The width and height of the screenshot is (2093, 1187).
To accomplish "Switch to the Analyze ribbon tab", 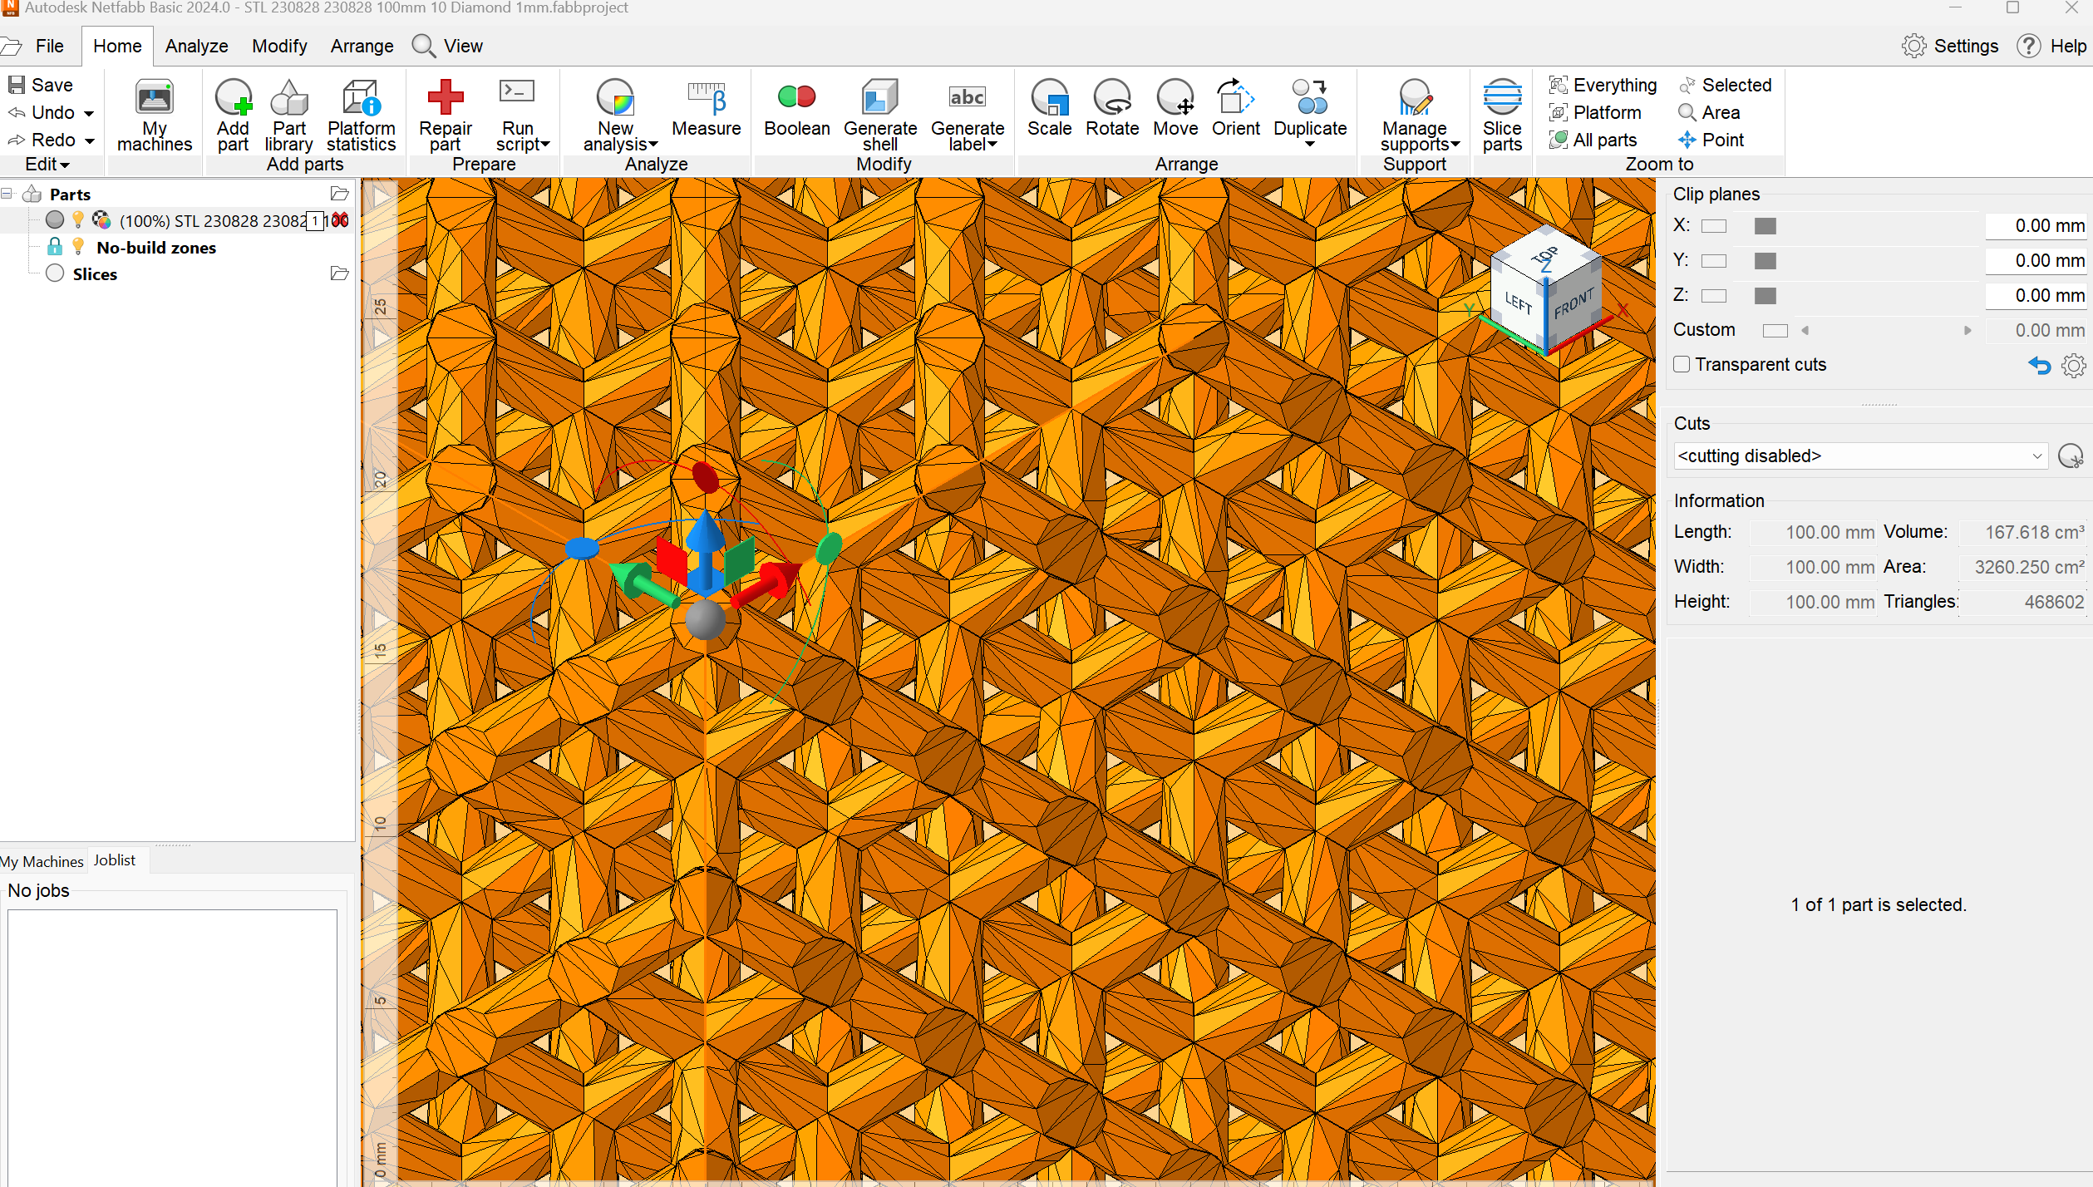I will point(196,47).
